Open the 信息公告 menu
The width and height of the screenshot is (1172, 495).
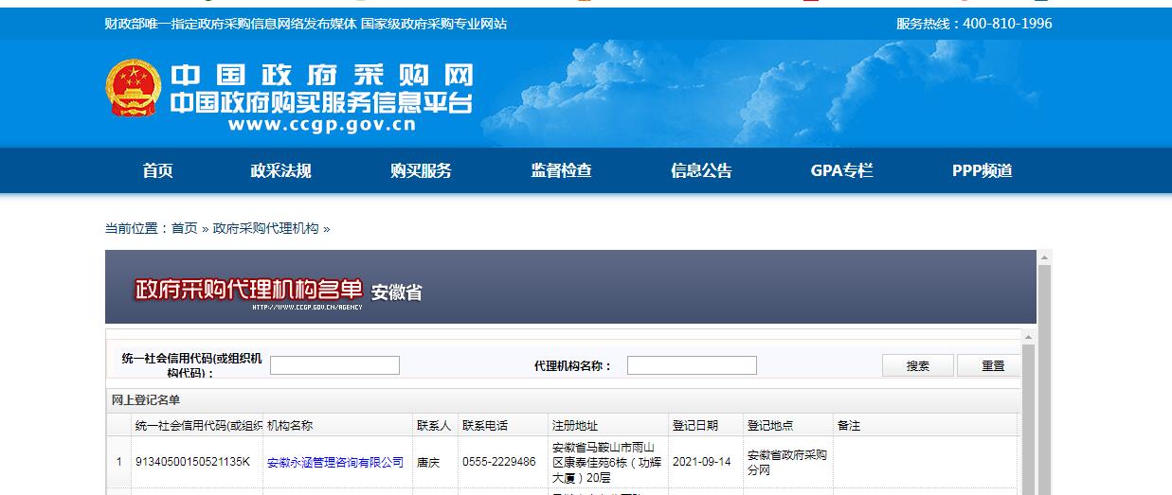click(x=701, y=171)
